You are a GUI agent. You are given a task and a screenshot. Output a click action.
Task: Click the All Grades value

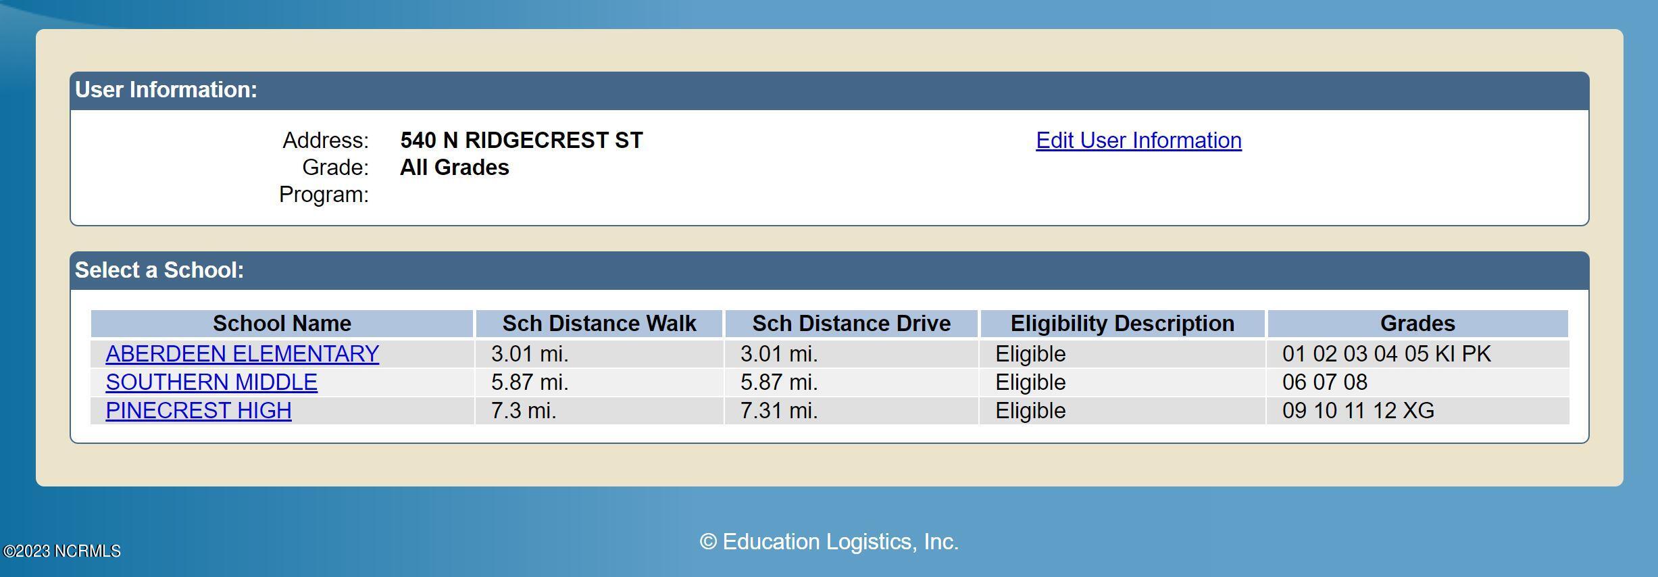tap(455, 168)
